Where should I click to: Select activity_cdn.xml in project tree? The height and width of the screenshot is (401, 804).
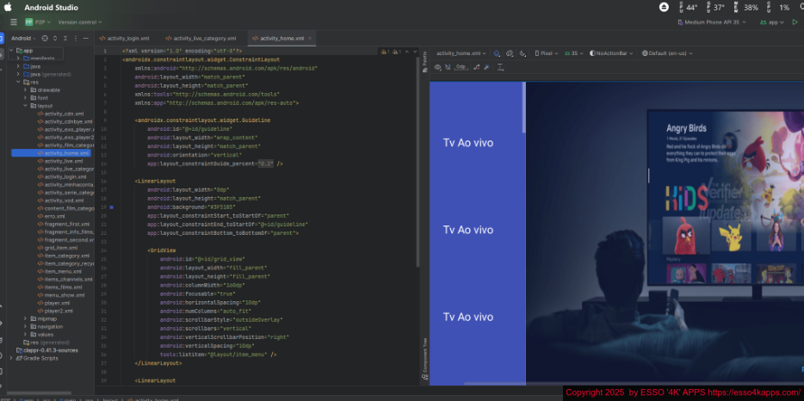click(61, 114)
